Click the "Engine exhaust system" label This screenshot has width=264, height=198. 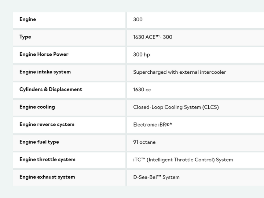click(47, 177)
